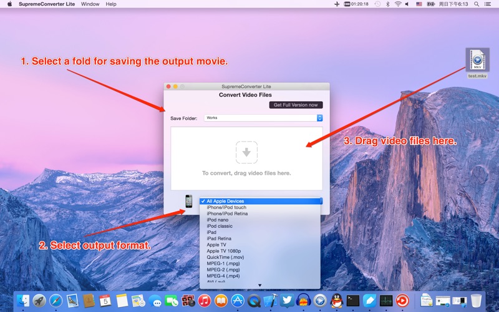Viewport: 499px width, 312px height.
Task: Open the Help menu
Action: tap(111, 4)
